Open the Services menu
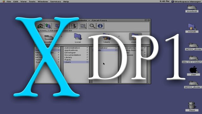Viewport: 202px width, 114px height. coord(56,2)
